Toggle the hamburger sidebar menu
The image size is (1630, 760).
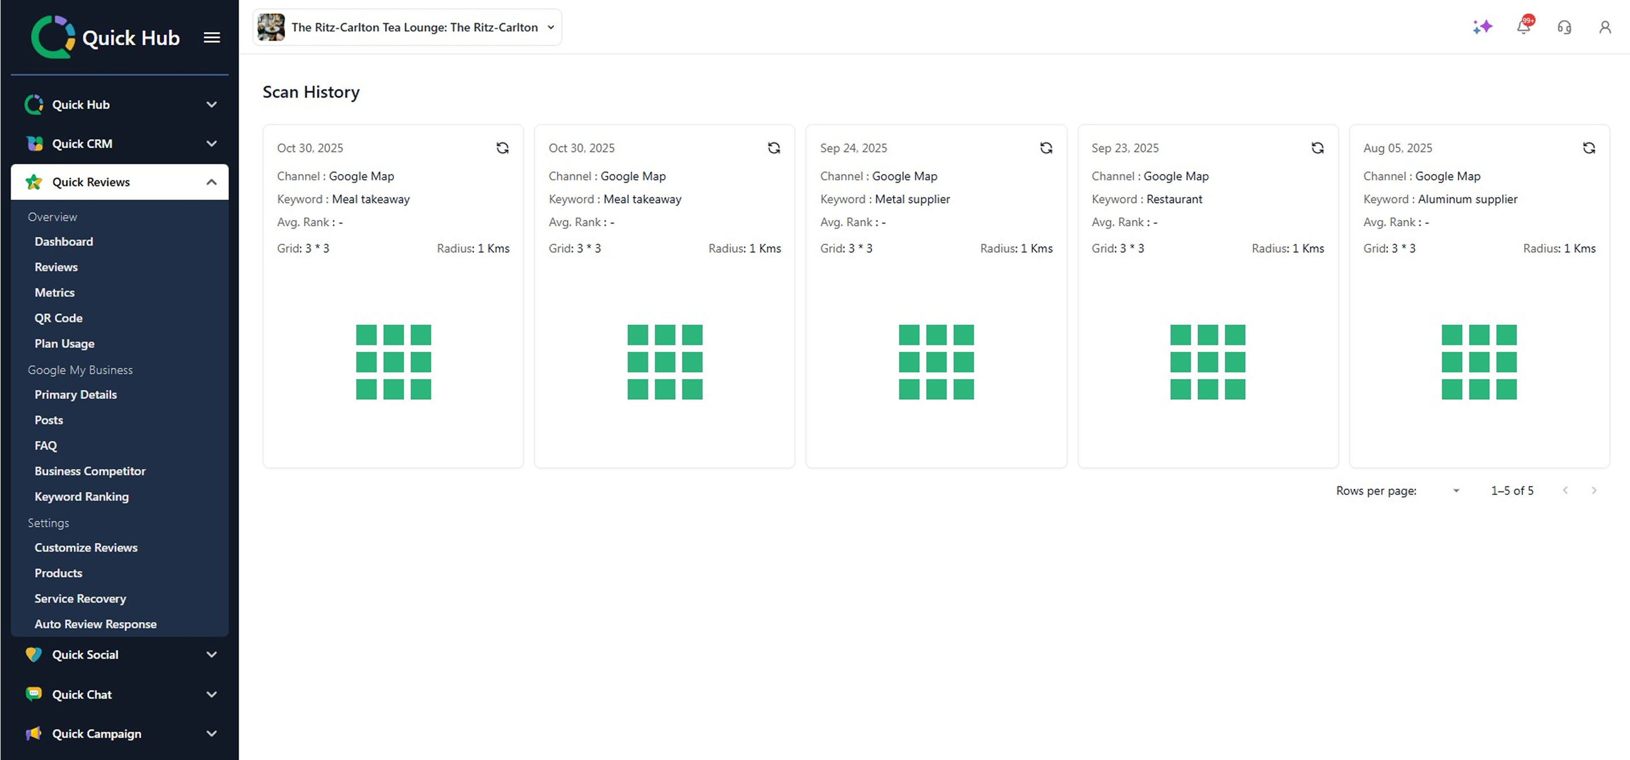click(211, 38)
